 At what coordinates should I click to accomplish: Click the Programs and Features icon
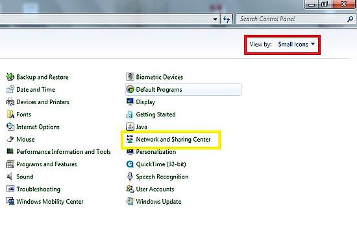[10, 164]
